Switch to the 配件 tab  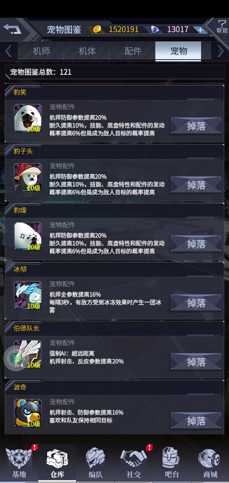tap(133, 51)
